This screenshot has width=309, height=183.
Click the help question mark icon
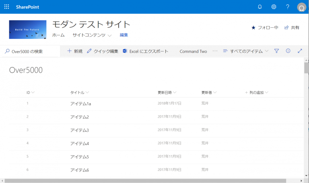point(287,7)
